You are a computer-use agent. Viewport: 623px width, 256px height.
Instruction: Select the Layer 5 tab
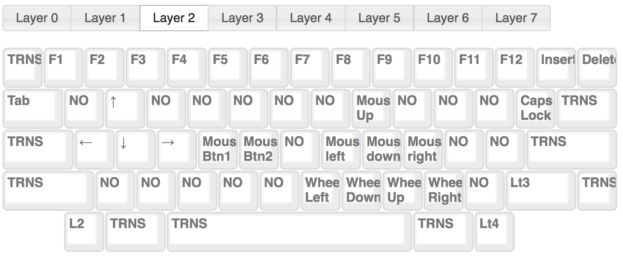tap(379, 18)
